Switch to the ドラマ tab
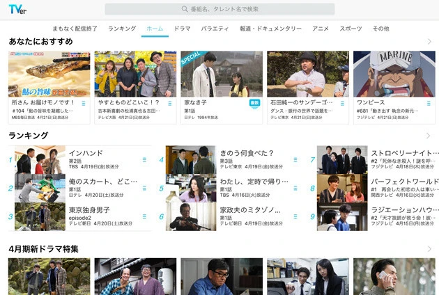 pos(182,29)
